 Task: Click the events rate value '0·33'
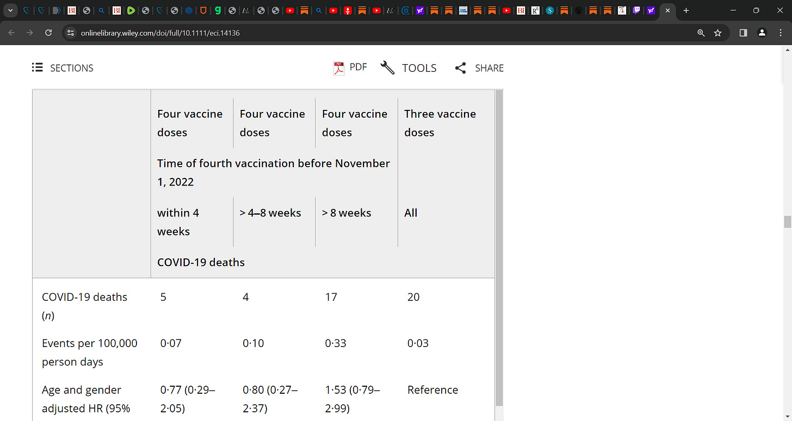[x=336, y=343]
